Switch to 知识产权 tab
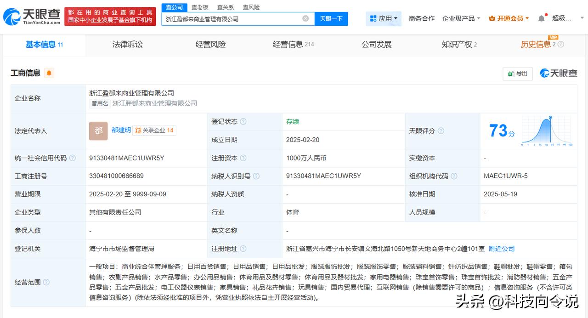This screenshot has height=318, width=588. (459, 45)
